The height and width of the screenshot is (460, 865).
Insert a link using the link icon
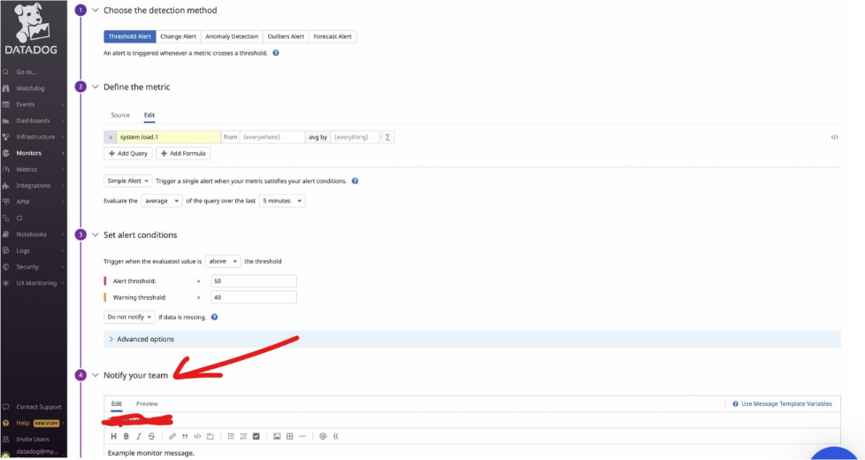(x=172, y=436)
